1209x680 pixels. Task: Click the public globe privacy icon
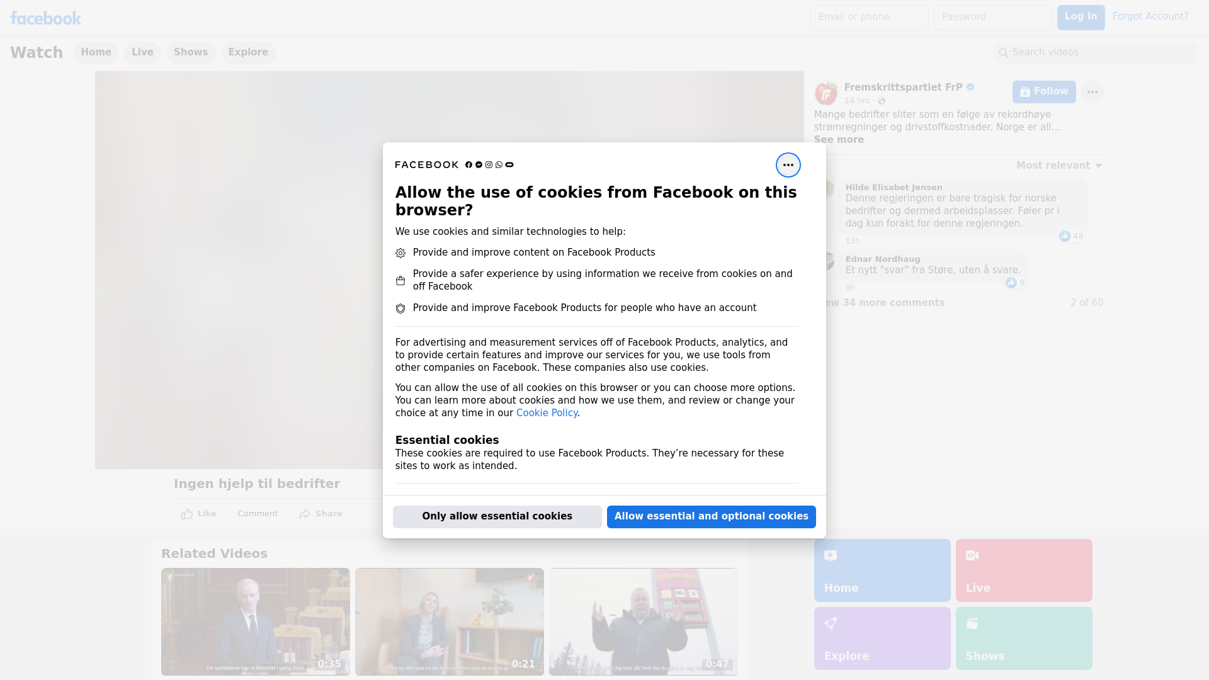(x=882, y=101)
